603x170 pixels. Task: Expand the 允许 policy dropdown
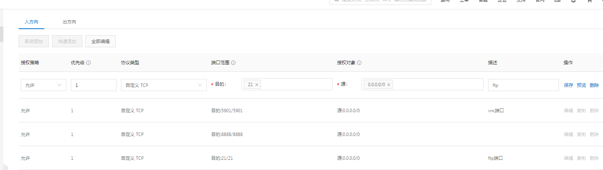[x=44, y=85]
